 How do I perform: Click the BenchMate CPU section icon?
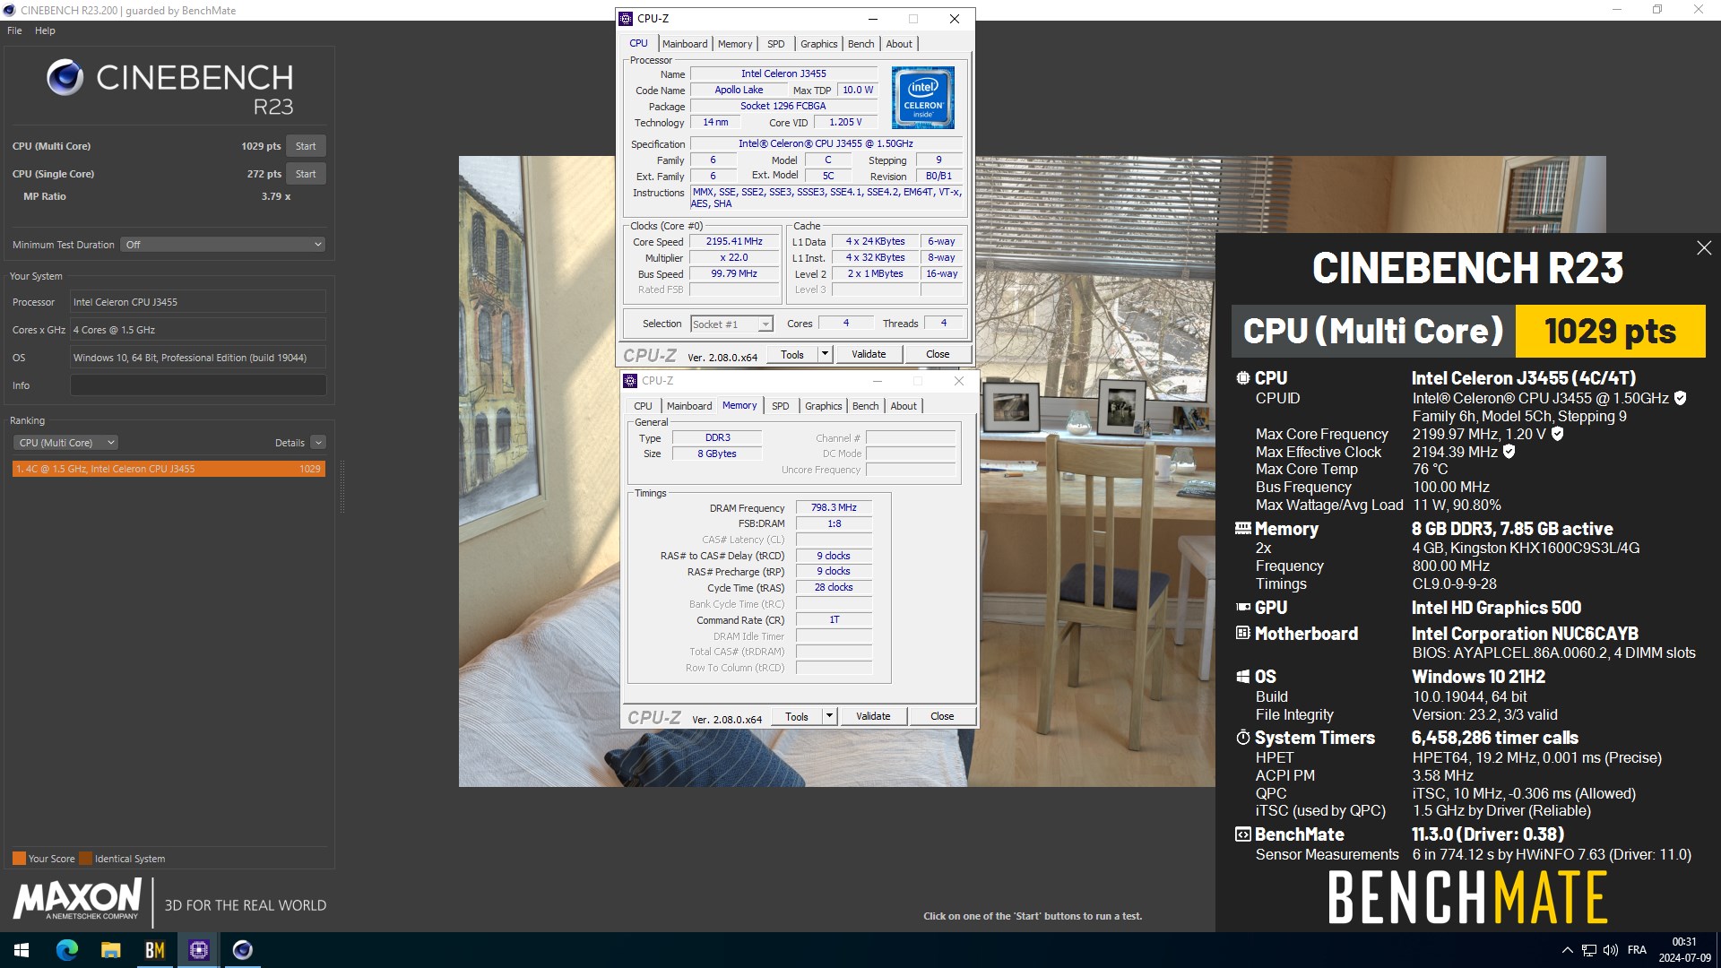point(1243,378)
